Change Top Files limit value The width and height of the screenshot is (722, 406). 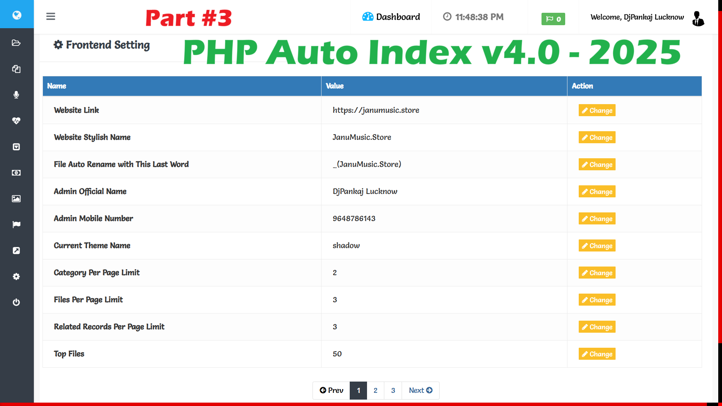pos(597,353)
